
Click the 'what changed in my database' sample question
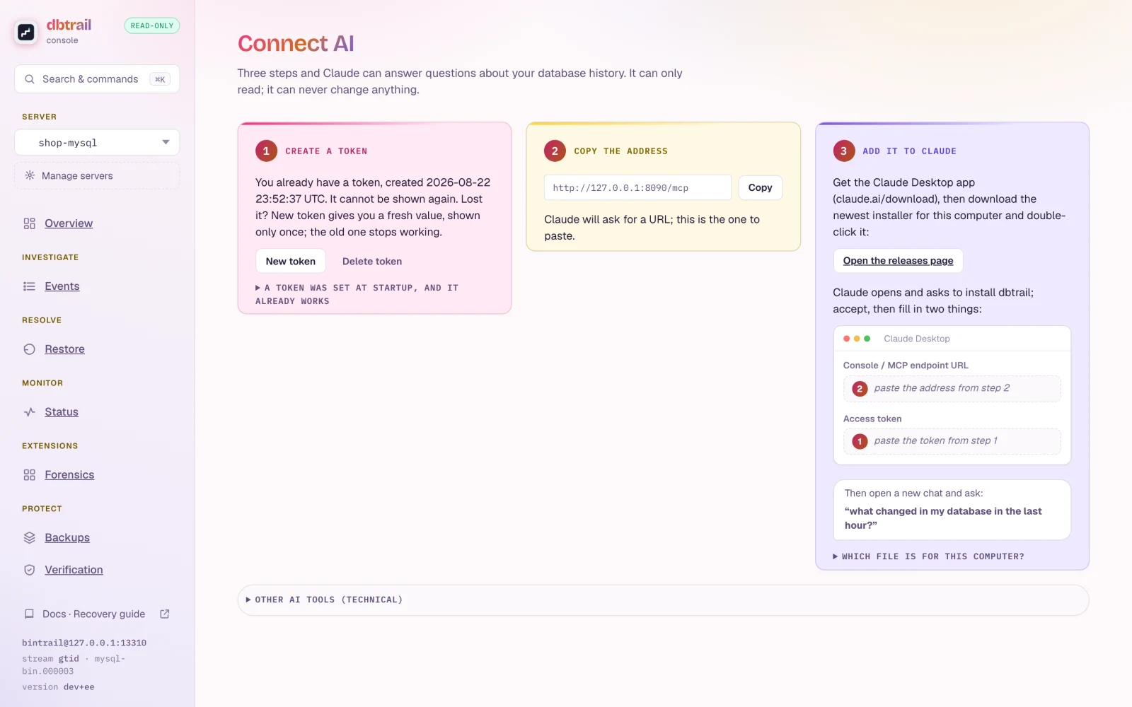click(x=943, y=518)
